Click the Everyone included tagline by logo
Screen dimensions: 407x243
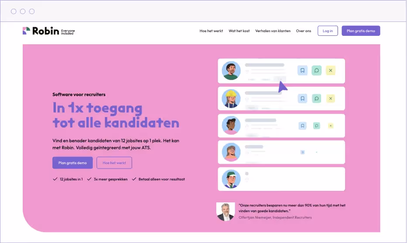68,32
